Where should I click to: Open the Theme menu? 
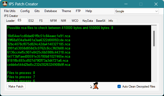click(x=66, y=11)
